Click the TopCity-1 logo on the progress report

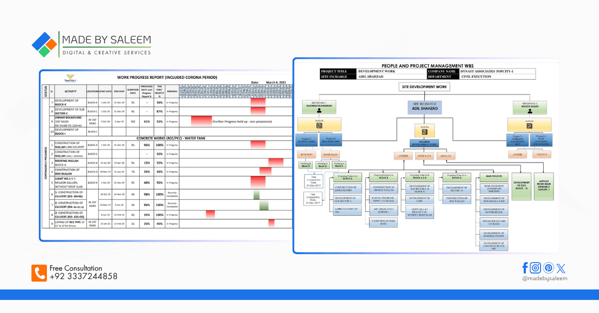pyautogui.click(x=70, y=77)
